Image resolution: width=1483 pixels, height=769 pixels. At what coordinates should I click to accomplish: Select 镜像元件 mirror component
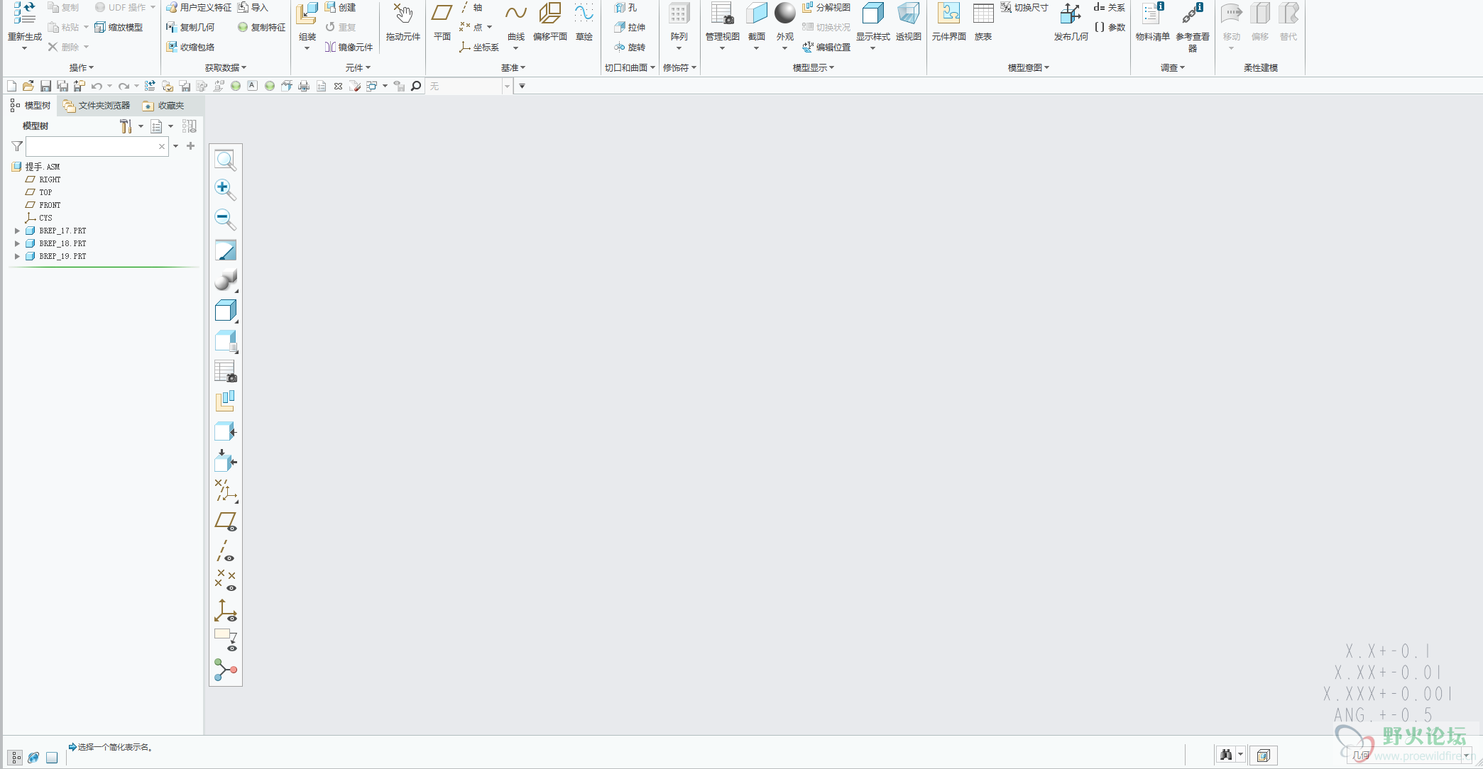point(349,47)
